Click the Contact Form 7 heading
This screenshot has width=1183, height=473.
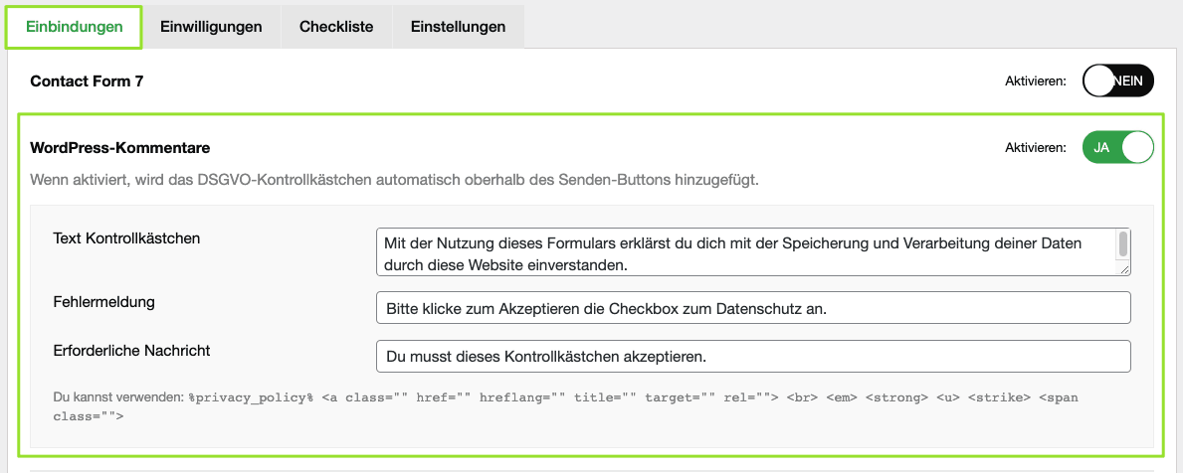tap(87, 81)
